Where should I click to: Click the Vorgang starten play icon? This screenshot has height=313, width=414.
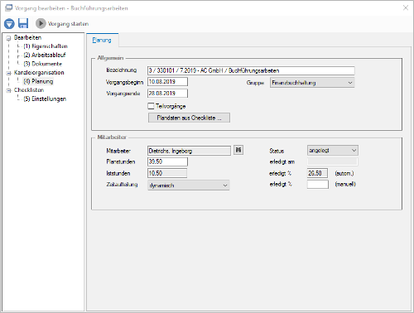[41, 23]
